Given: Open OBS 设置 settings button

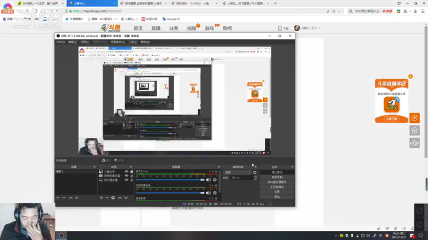Looking at the screenshot, I should click(x=277, y=192).
